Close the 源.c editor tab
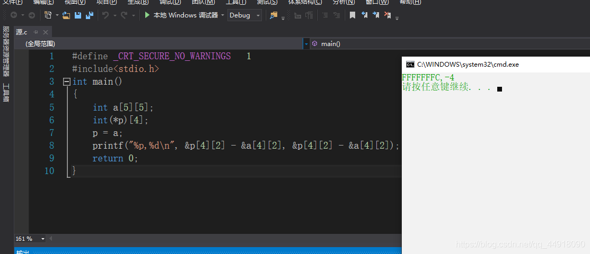Image resolution: width=590 pixels, height=254 pixels. tap(46, 32)
